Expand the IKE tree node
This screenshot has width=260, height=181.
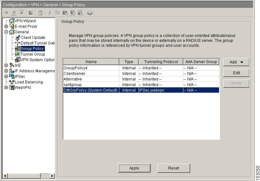[6, 65]
